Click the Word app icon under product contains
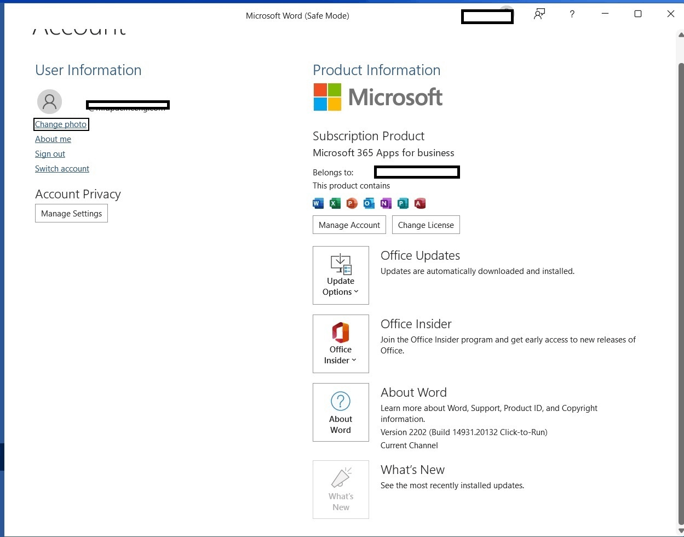 pyautogui.click(x=318, y=204)
